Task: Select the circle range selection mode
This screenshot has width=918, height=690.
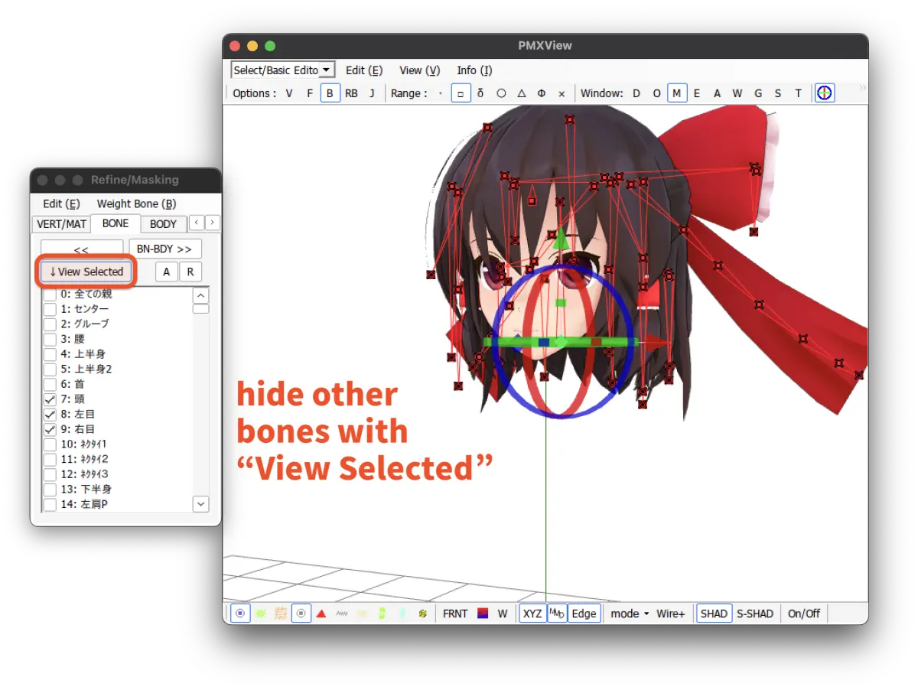Action: coord(501,93)
